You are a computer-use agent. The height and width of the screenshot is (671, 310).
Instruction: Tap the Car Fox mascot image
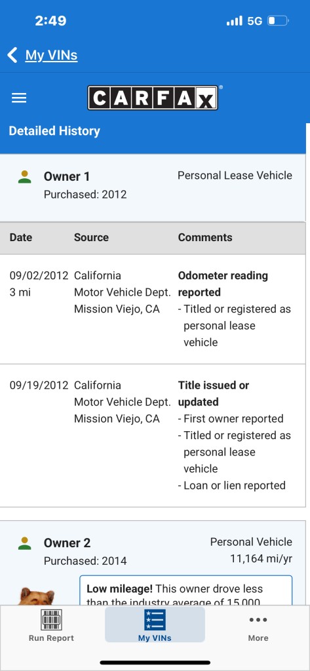[x=37, y=596]
